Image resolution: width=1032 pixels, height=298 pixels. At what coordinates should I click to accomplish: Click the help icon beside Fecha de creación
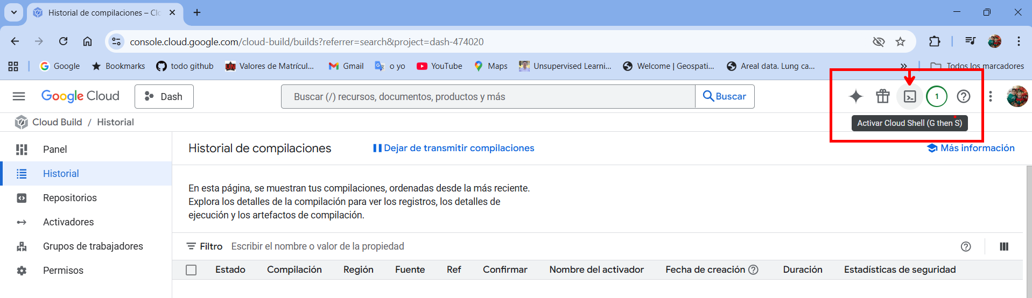tap(754, 269)
